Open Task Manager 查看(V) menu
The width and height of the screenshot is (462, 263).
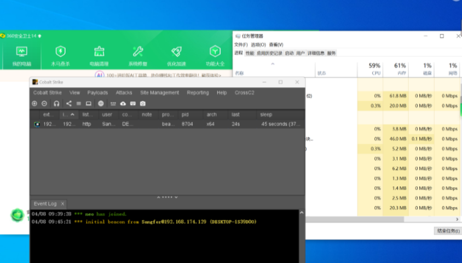click(x=276, y=44)
